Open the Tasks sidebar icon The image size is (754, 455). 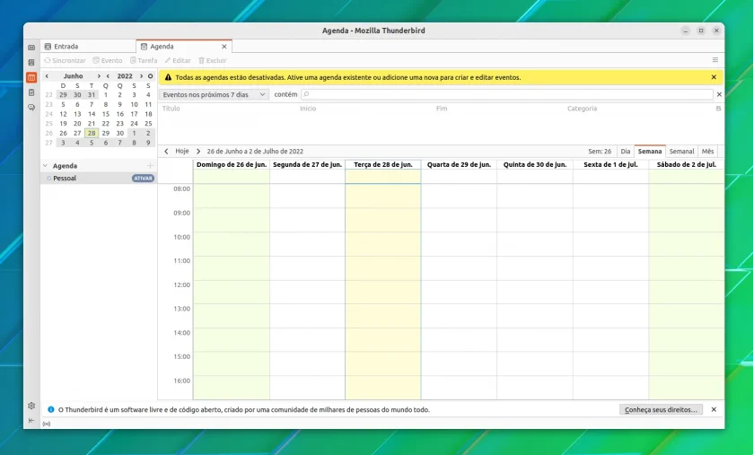pyautogui.click(x=31, y=92)
